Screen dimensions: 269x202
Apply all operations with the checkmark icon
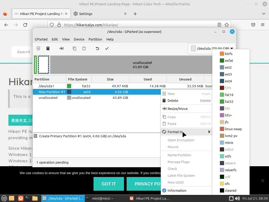[107, 48]
